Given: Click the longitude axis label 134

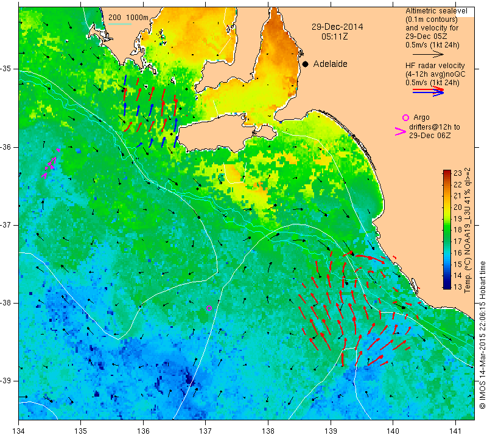Looking at the screenshot, I should pos(19,431).
